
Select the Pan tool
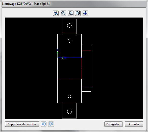85,13
